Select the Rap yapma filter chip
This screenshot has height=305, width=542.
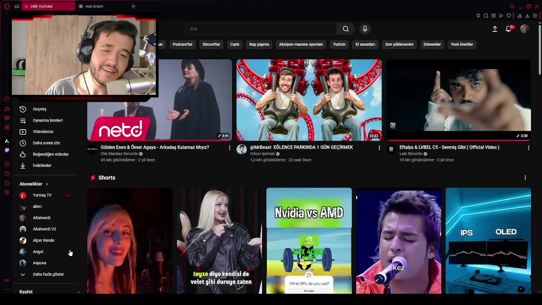[259, 44]
